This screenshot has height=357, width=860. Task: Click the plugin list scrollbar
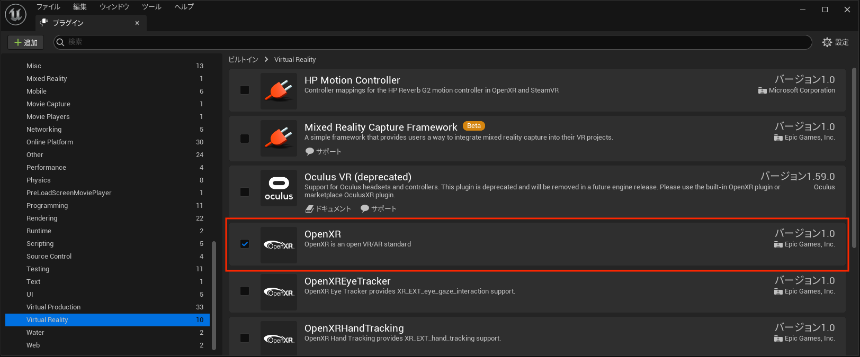pyautogui.click(x=854, y=158)
